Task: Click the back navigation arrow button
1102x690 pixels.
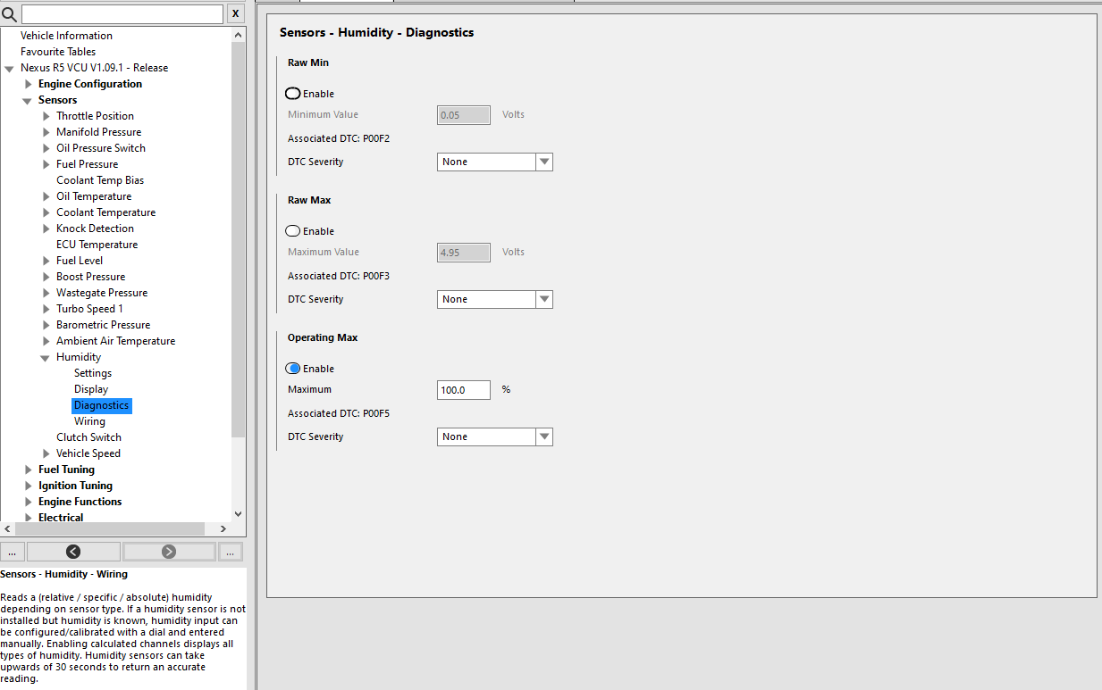Action: tap(73, 552)
